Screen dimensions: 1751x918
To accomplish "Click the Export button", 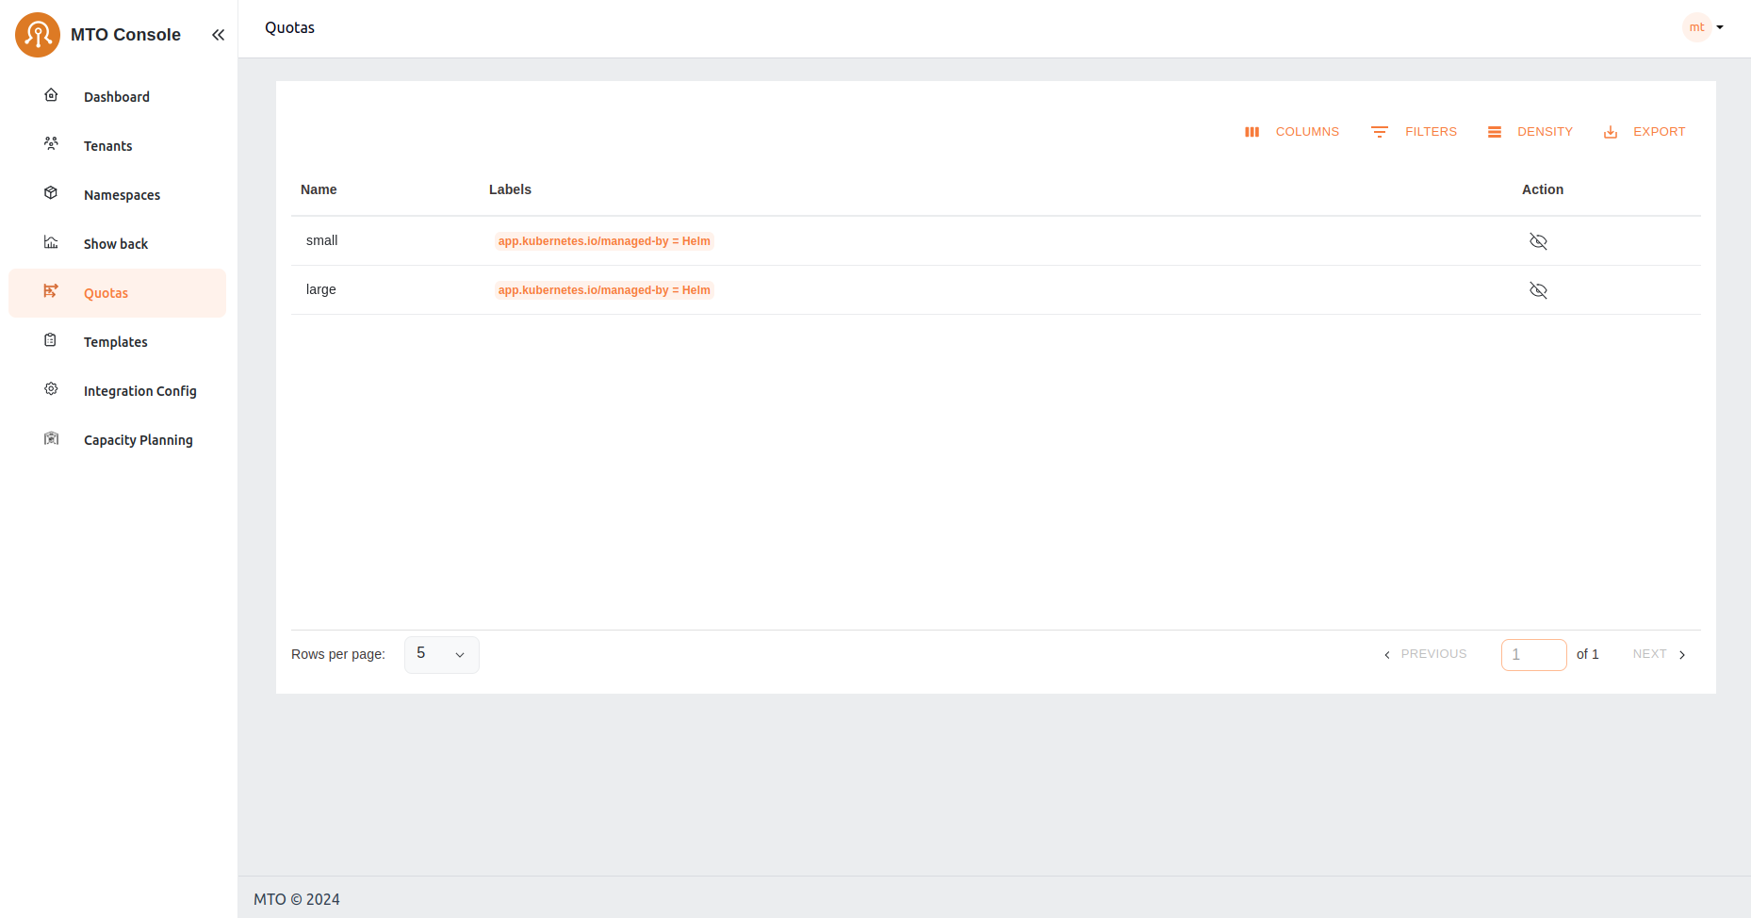I will [x=1645, y=132].
